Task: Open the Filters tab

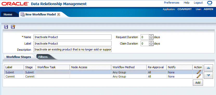Action: tap(43, 57)
